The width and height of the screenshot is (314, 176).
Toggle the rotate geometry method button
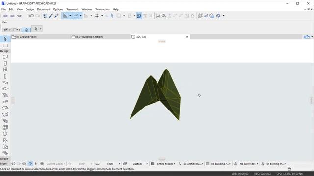click(x=26, y=30)
